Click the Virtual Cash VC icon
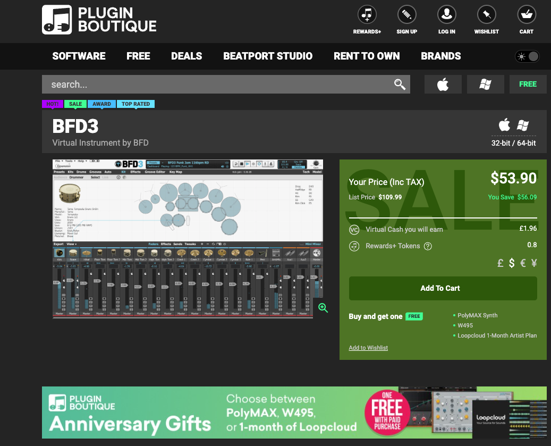The width and height of the screenshot is (551, 446). tap(354, 230)
